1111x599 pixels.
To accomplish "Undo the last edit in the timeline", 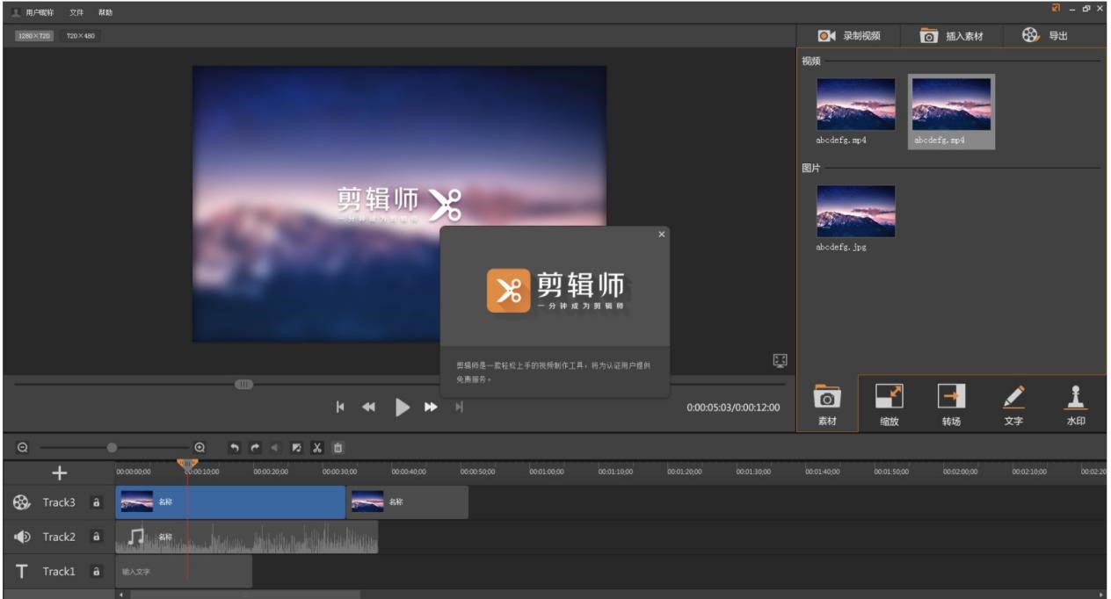I will 235,447.
